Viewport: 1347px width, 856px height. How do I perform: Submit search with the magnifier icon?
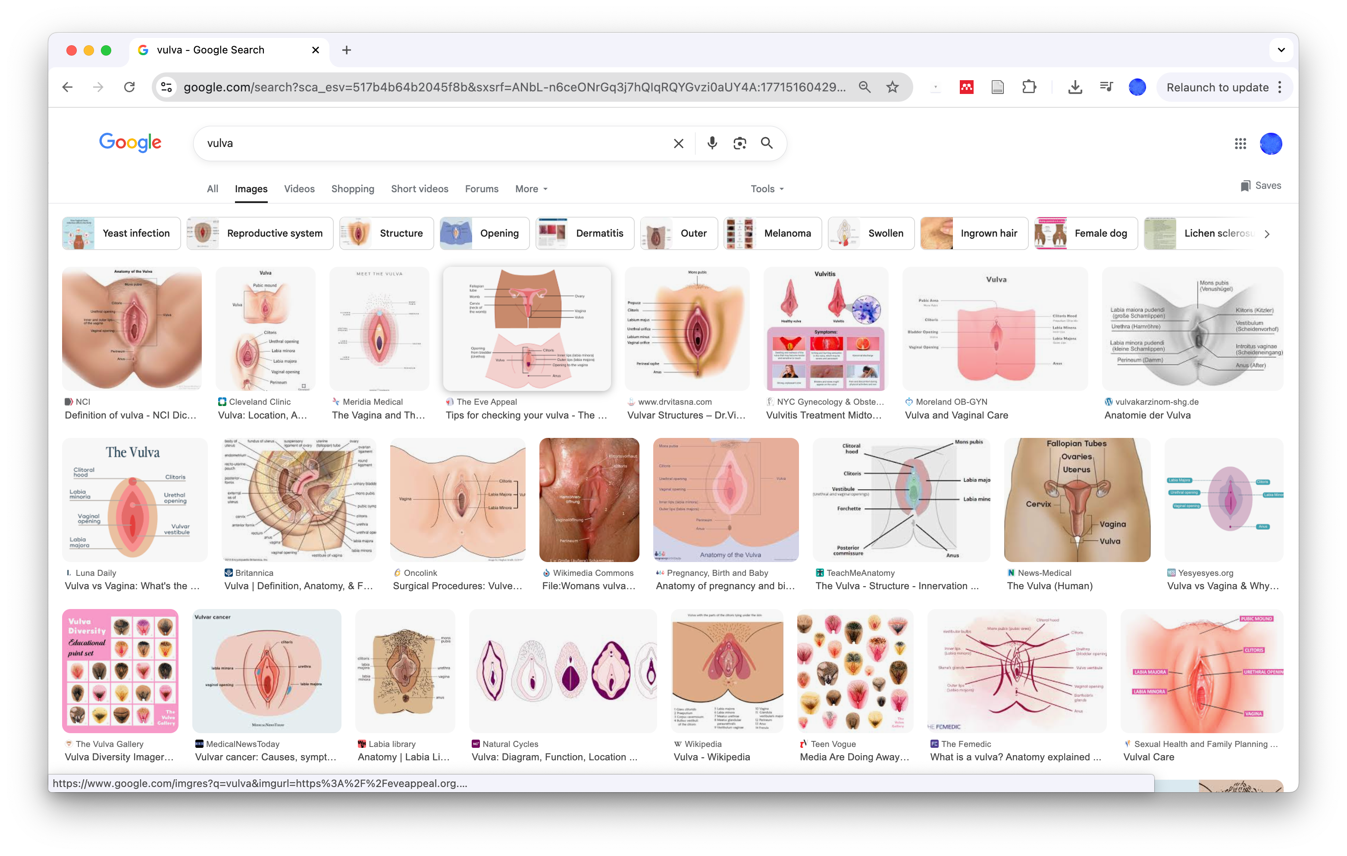point(767,143)
